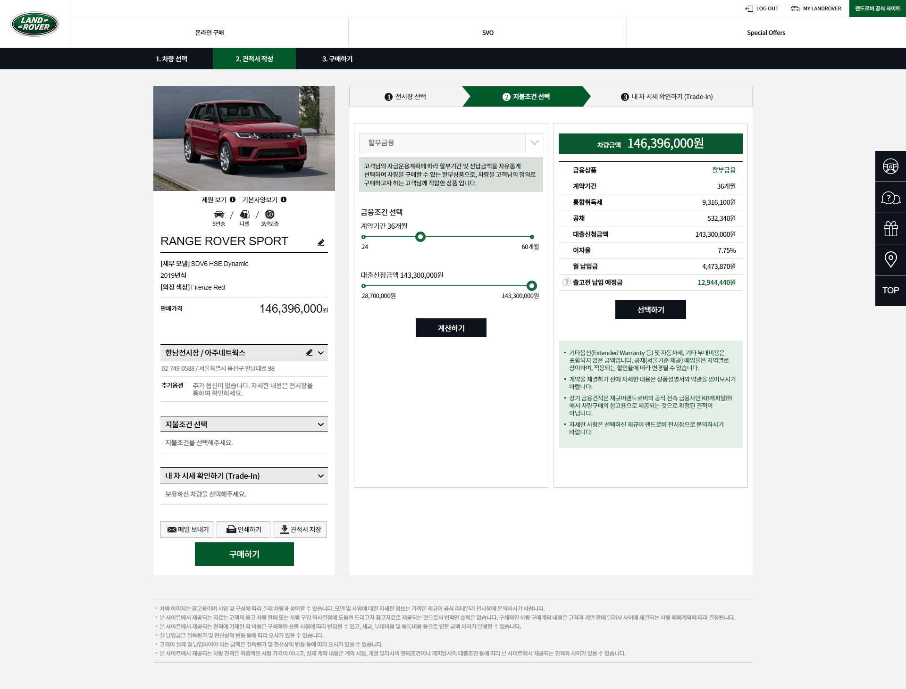906x689 pixels.
Task: Jump to top with TOP button
Action: pyautogui.click(x=890, y=291)
